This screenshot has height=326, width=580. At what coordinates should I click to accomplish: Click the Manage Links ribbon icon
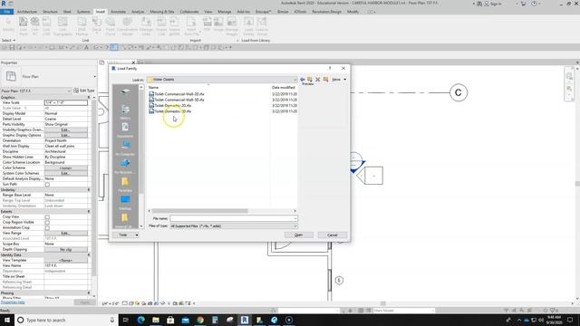146,26
